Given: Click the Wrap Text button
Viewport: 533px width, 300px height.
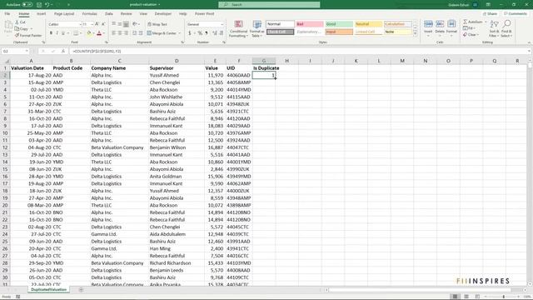Looking at the screenshot, I should point(157,24).
